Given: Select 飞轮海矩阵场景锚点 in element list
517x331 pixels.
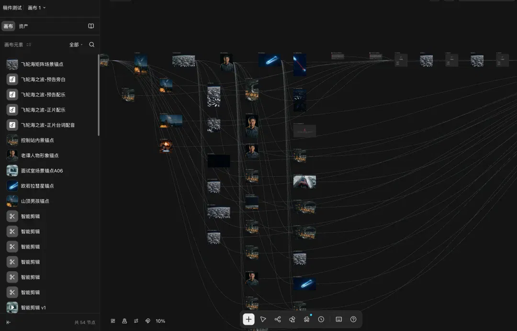Looking at the screenshot, I should pos(49,64).
